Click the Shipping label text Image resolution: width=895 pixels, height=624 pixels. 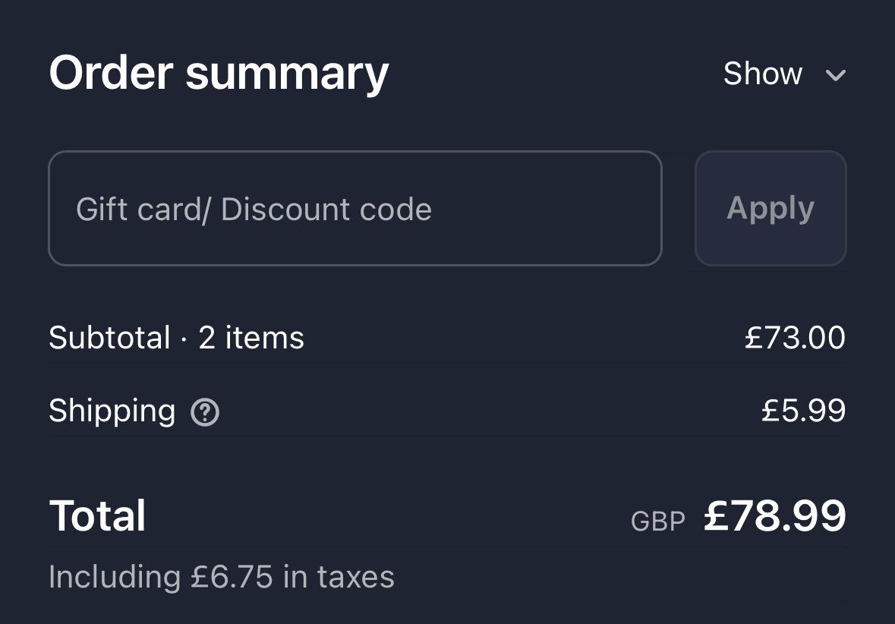point(112,411)
